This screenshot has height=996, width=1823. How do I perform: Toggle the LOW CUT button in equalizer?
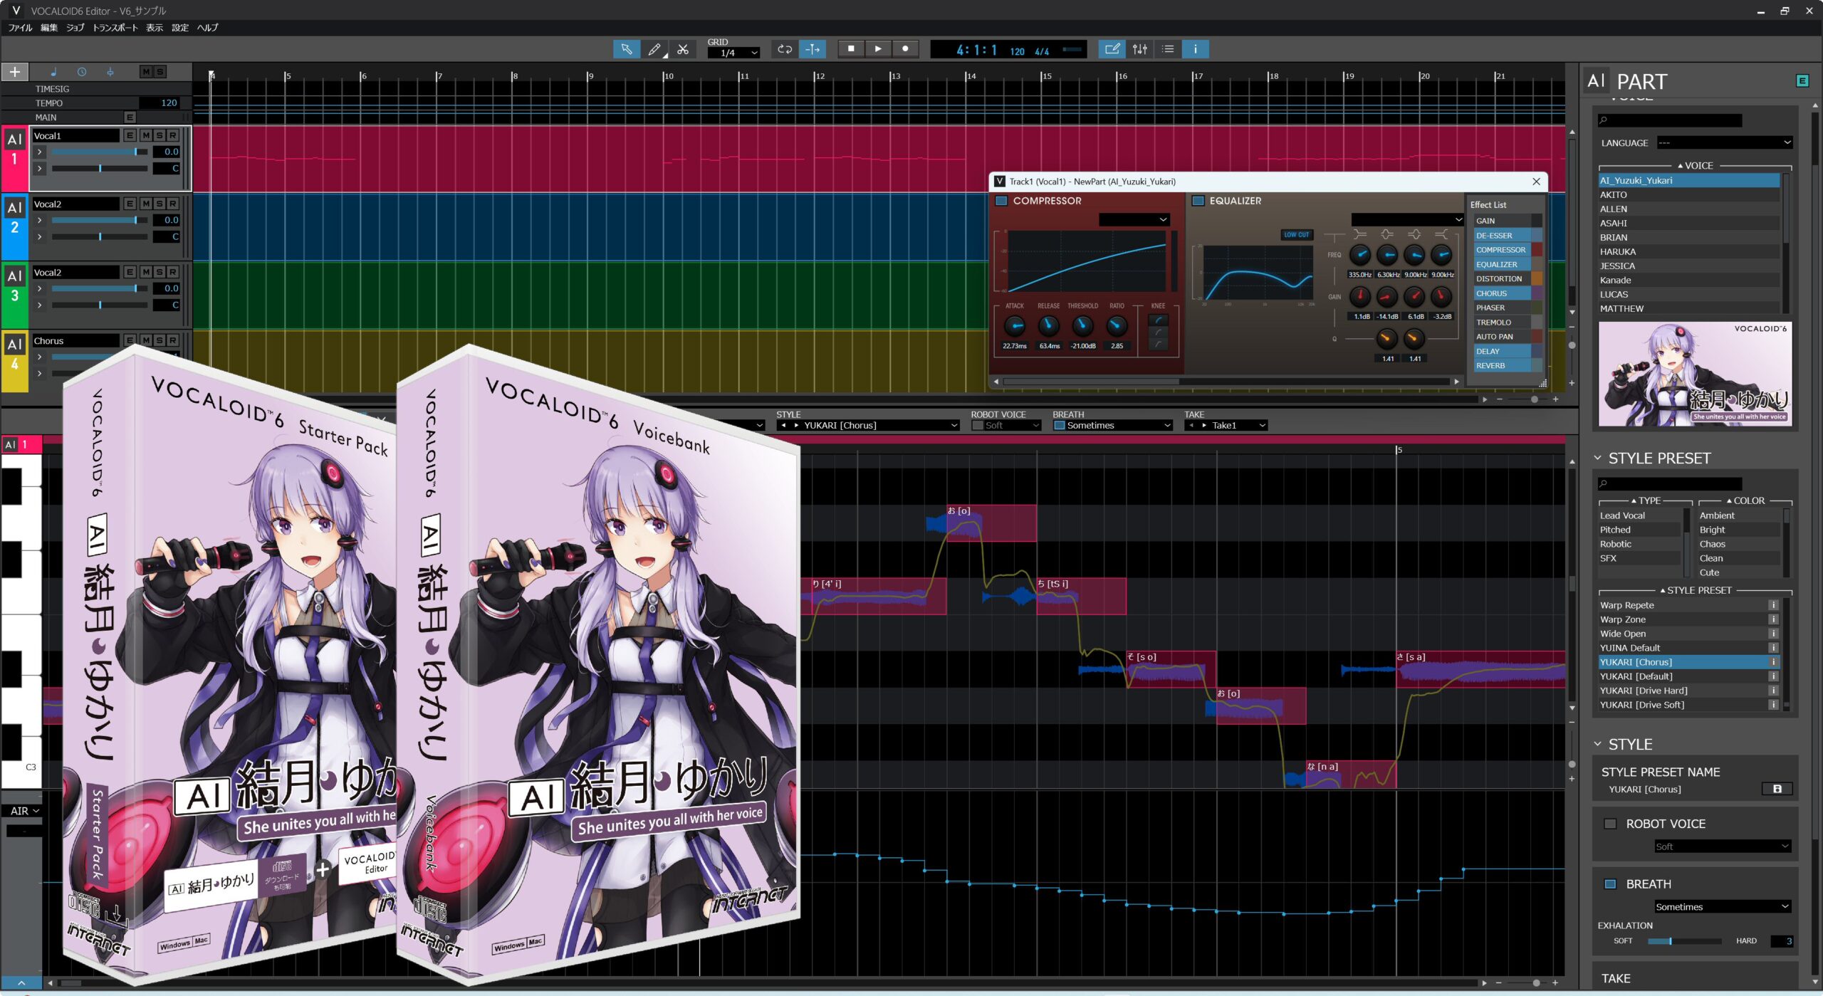(1297, 234)
